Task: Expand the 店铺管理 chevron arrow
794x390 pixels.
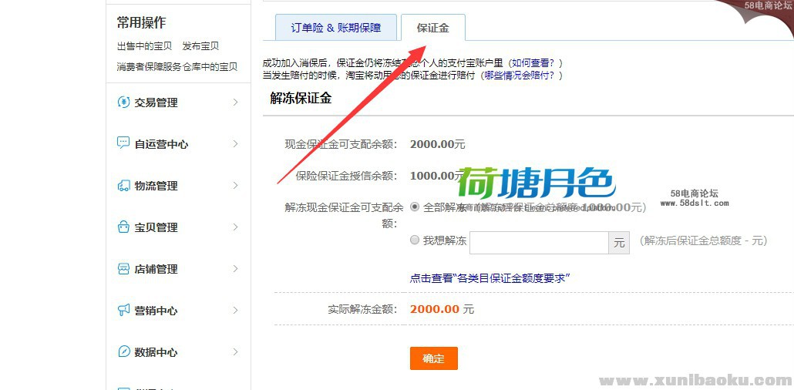Action: point(235,268)
